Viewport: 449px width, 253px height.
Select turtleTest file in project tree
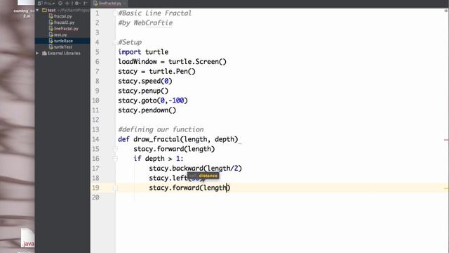tap(63, 47)
